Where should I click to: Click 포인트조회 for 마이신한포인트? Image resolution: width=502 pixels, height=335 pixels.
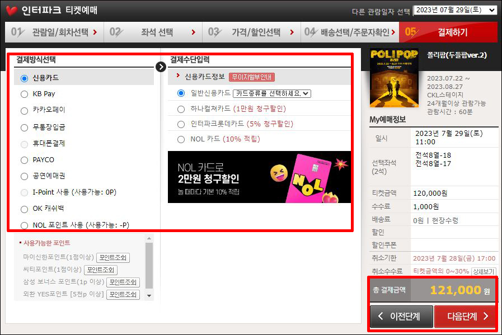113,258
